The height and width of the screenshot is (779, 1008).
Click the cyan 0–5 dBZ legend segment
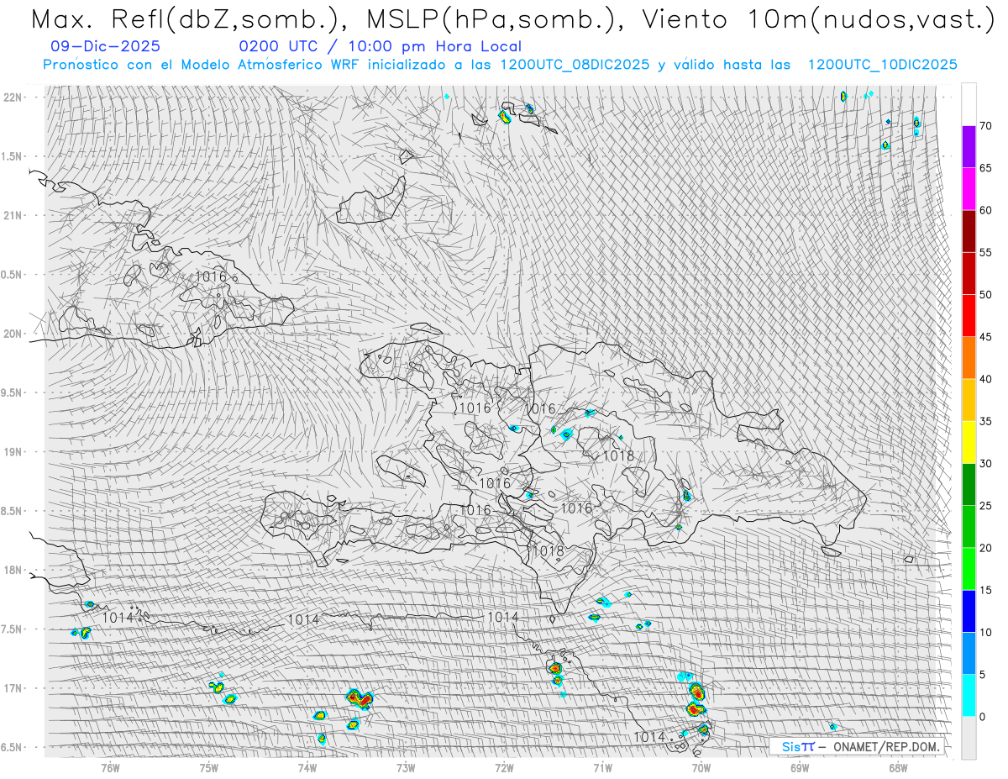pos(969,696)
